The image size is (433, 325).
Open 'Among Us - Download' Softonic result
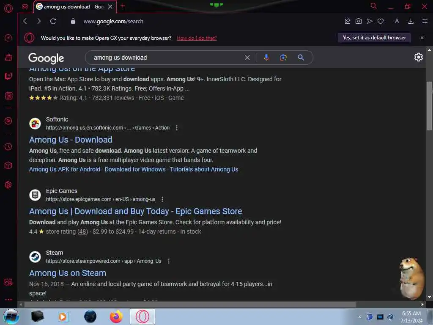[71, 140]
